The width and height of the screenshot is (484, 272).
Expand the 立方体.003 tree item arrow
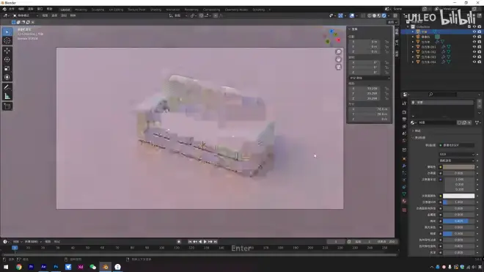click(x=413, y=56)
